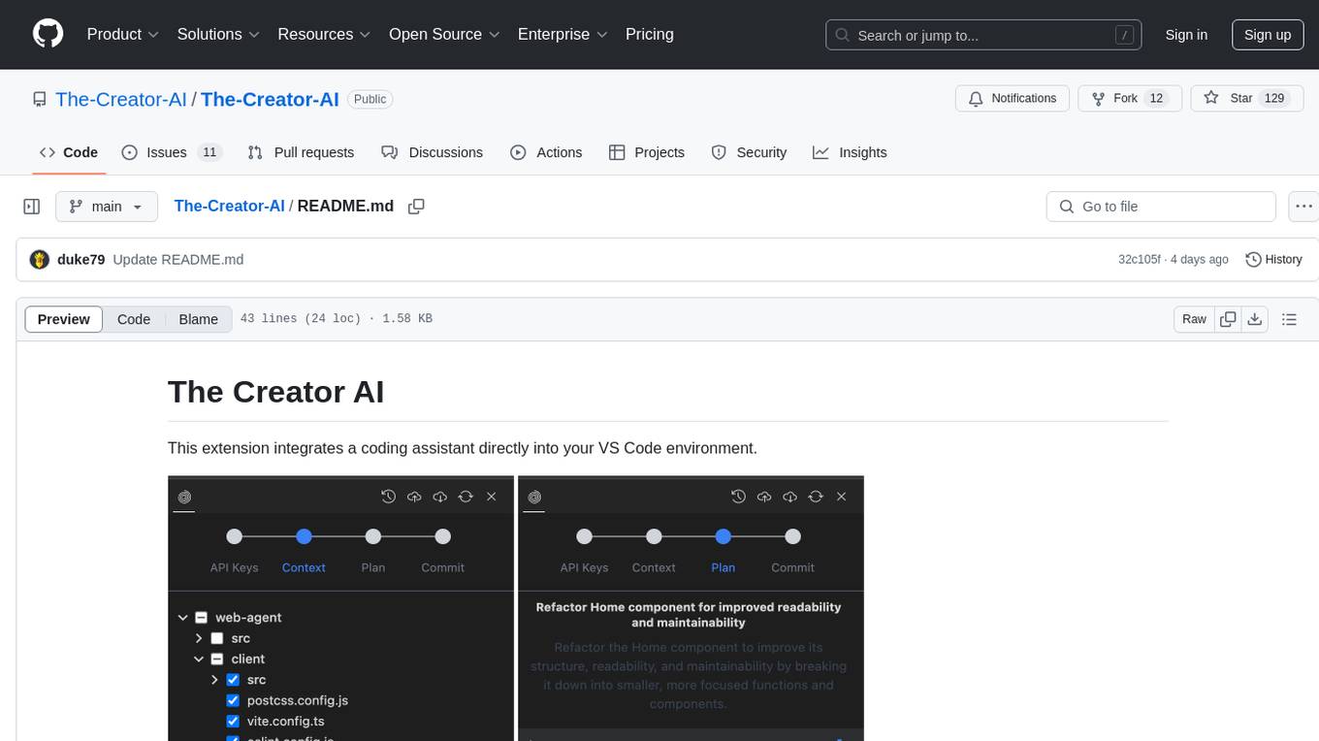Click the Issues count badge 11
The height and width of the screenshot is (741, 1319).
(209, 152)
